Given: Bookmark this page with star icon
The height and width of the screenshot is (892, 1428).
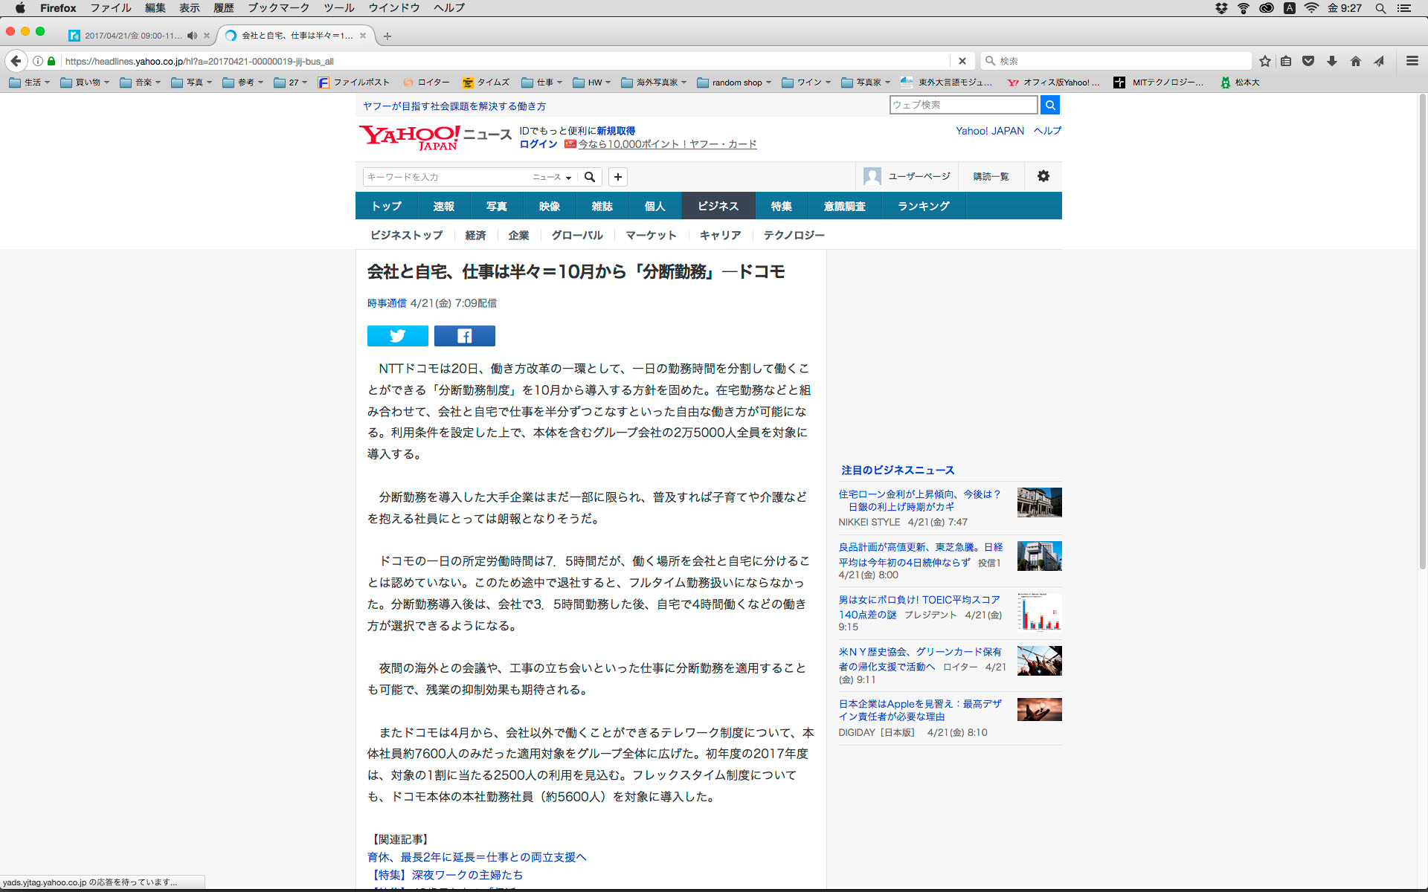Looking at the screenshot, I should point(1264,61).
